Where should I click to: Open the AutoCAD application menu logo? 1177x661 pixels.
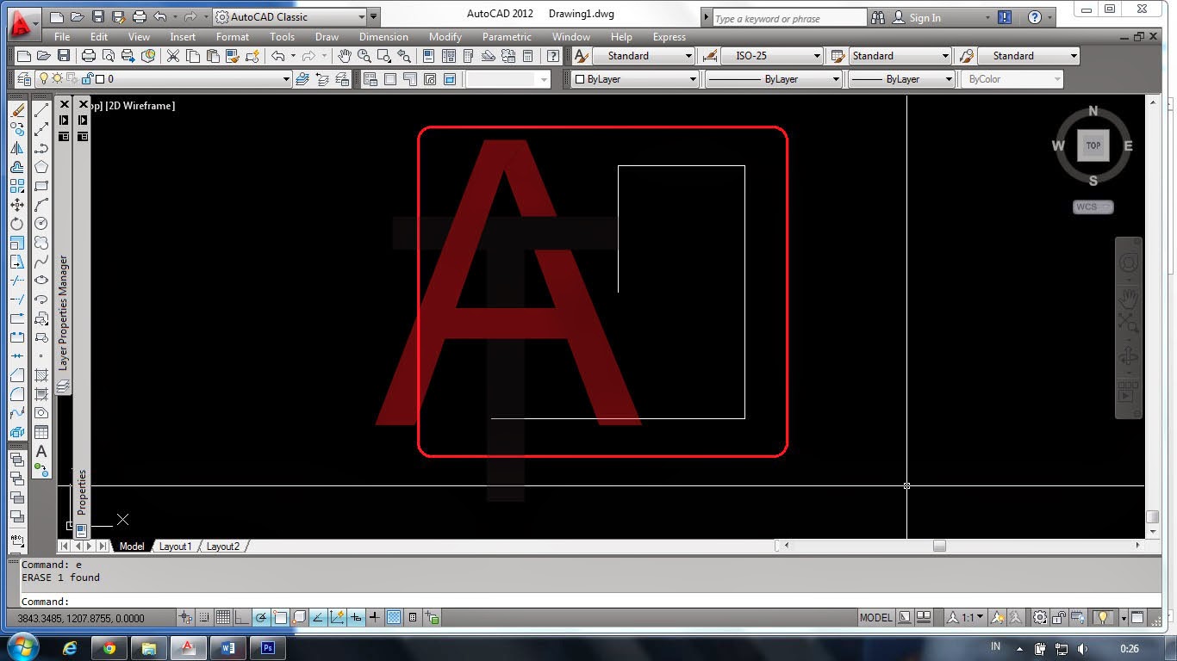tap(23, 23)
